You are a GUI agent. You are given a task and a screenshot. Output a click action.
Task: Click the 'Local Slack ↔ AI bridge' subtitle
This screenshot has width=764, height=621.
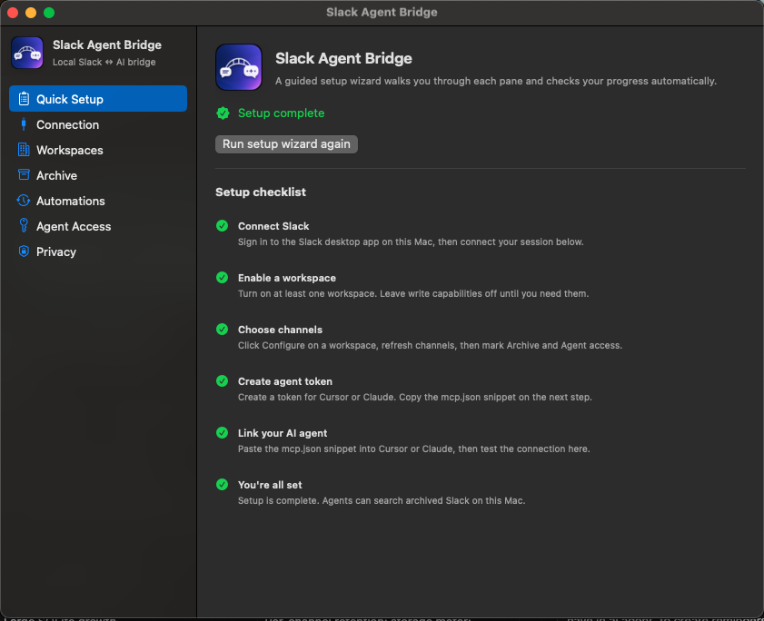pyautogui.click(x=104, y=63)
